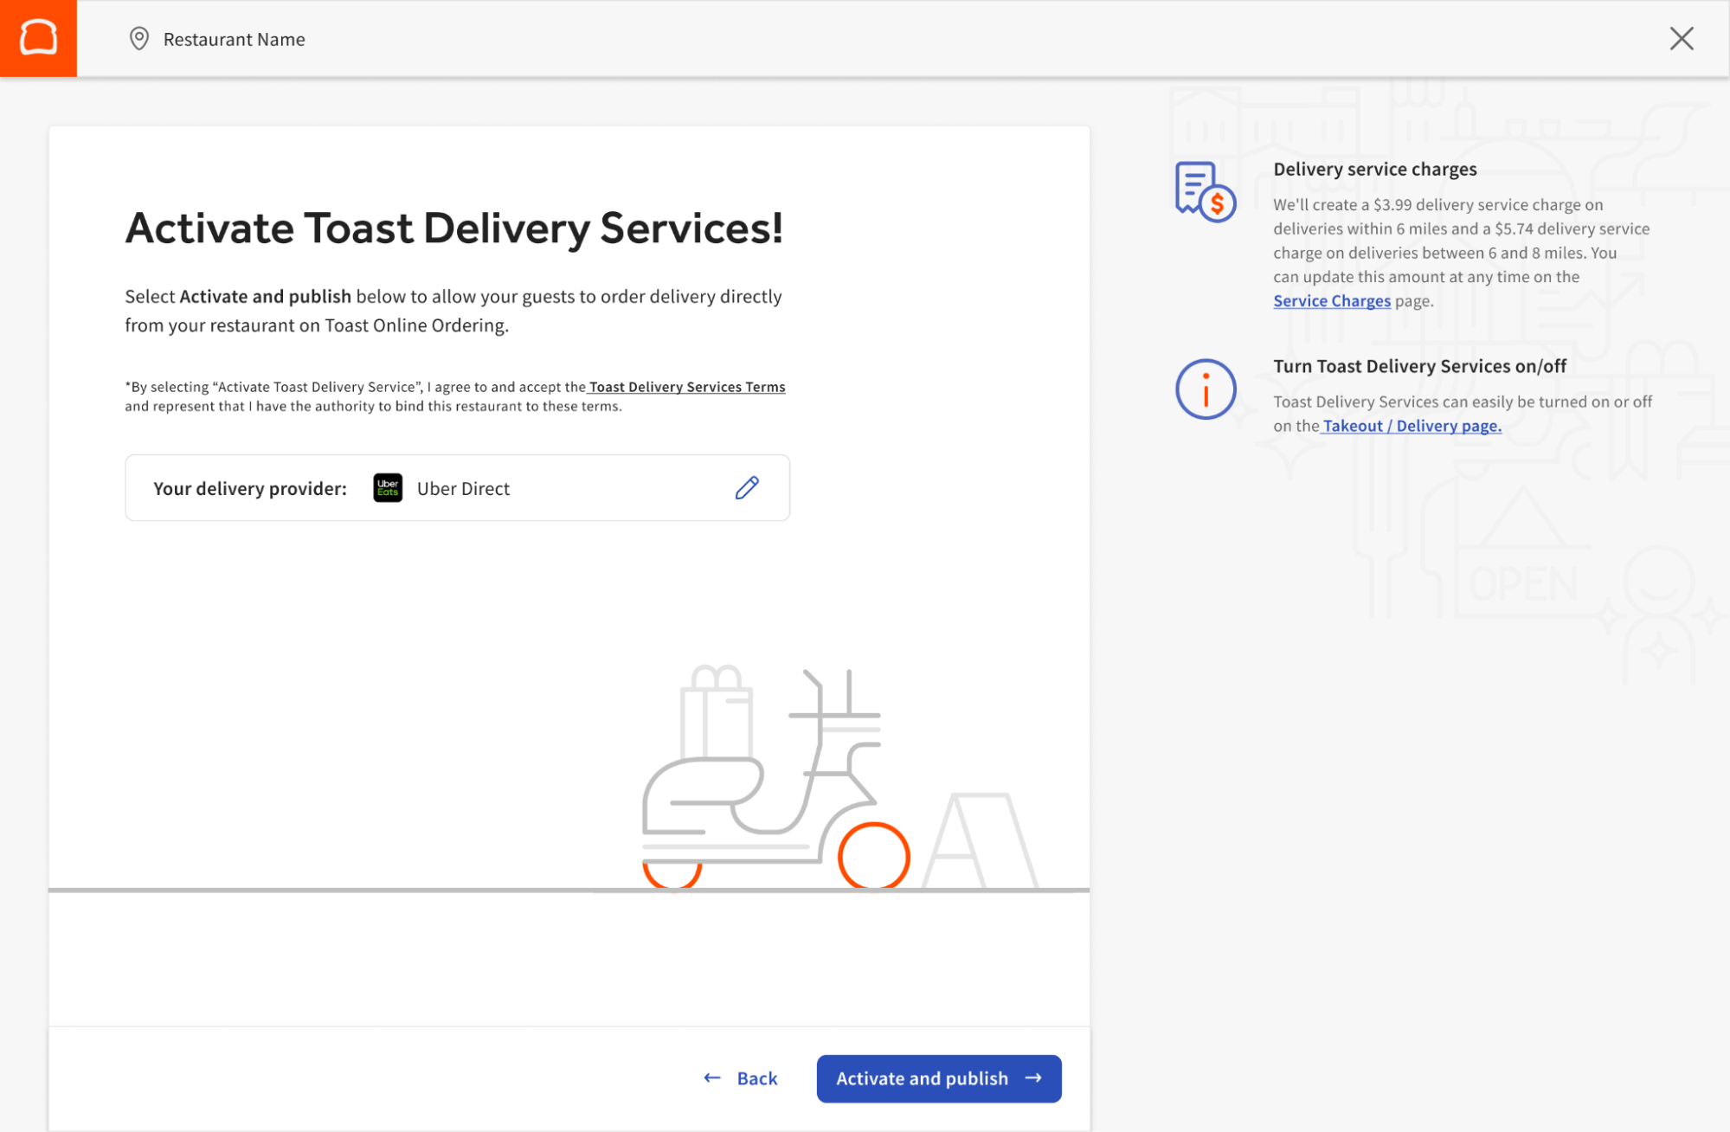Click the back arrow icon next to Back

[x=711, y=1077]
